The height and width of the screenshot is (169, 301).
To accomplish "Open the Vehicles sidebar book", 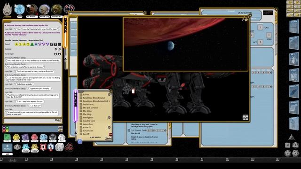I will point(294,92).
